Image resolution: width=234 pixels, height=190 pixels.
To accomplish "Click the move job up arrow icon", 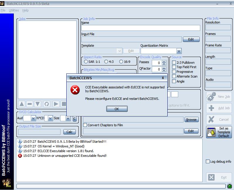I will (x=22, y=104).
